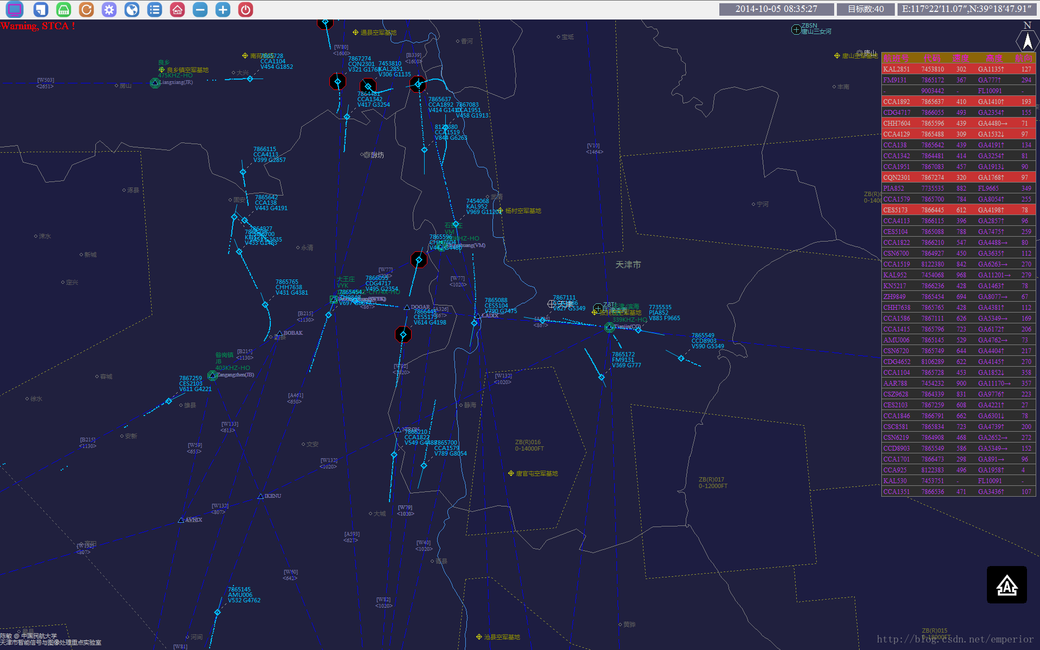Select the CES5173 row in flight table

pyautogui.click(x=959, y=210)
